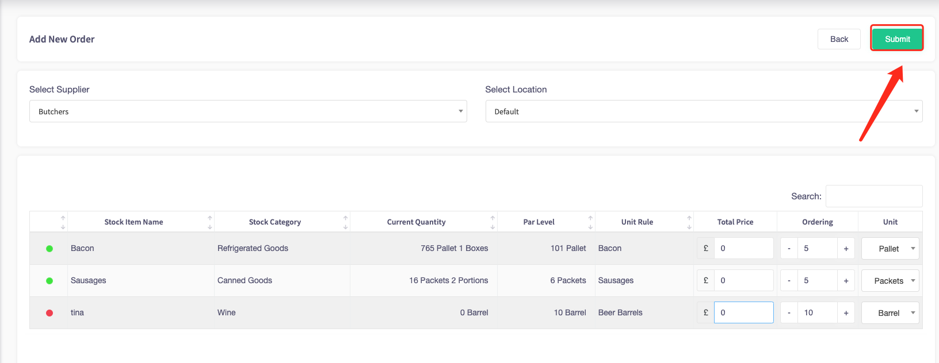Click the Canned Goods category cell
Viewport: 939px width, 363px height.
click(x=282, y=281)
